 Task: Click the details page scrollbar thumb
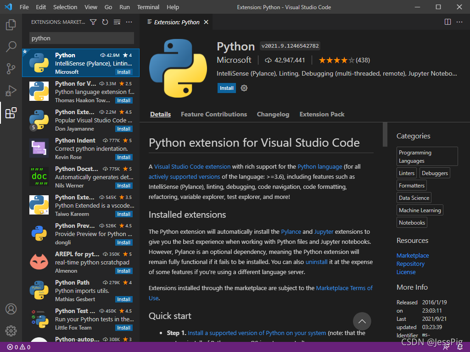click(x=385, y=134)
